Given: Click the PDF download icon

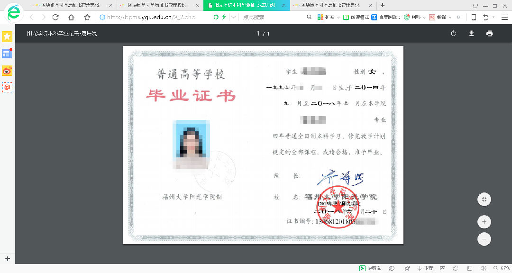Looking at the screenshot, I should tap(471, 34).
